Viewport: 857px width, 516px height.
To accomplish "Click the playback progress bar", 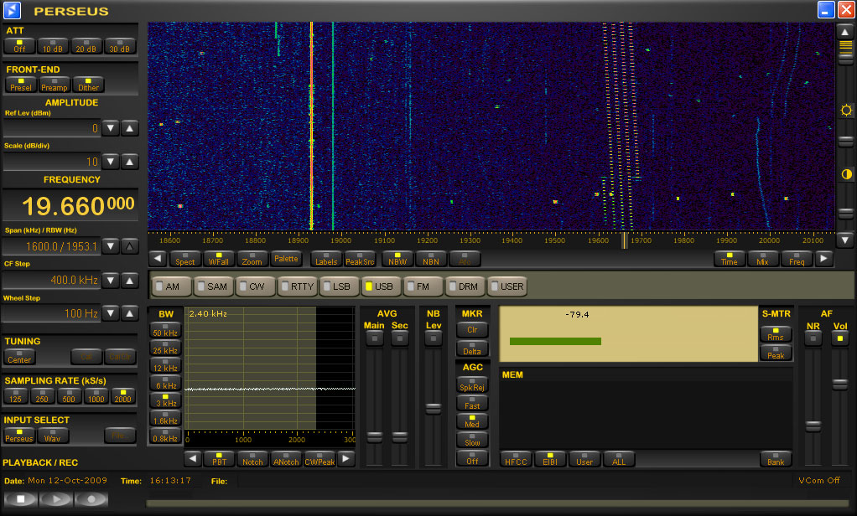I will point(499,503).
